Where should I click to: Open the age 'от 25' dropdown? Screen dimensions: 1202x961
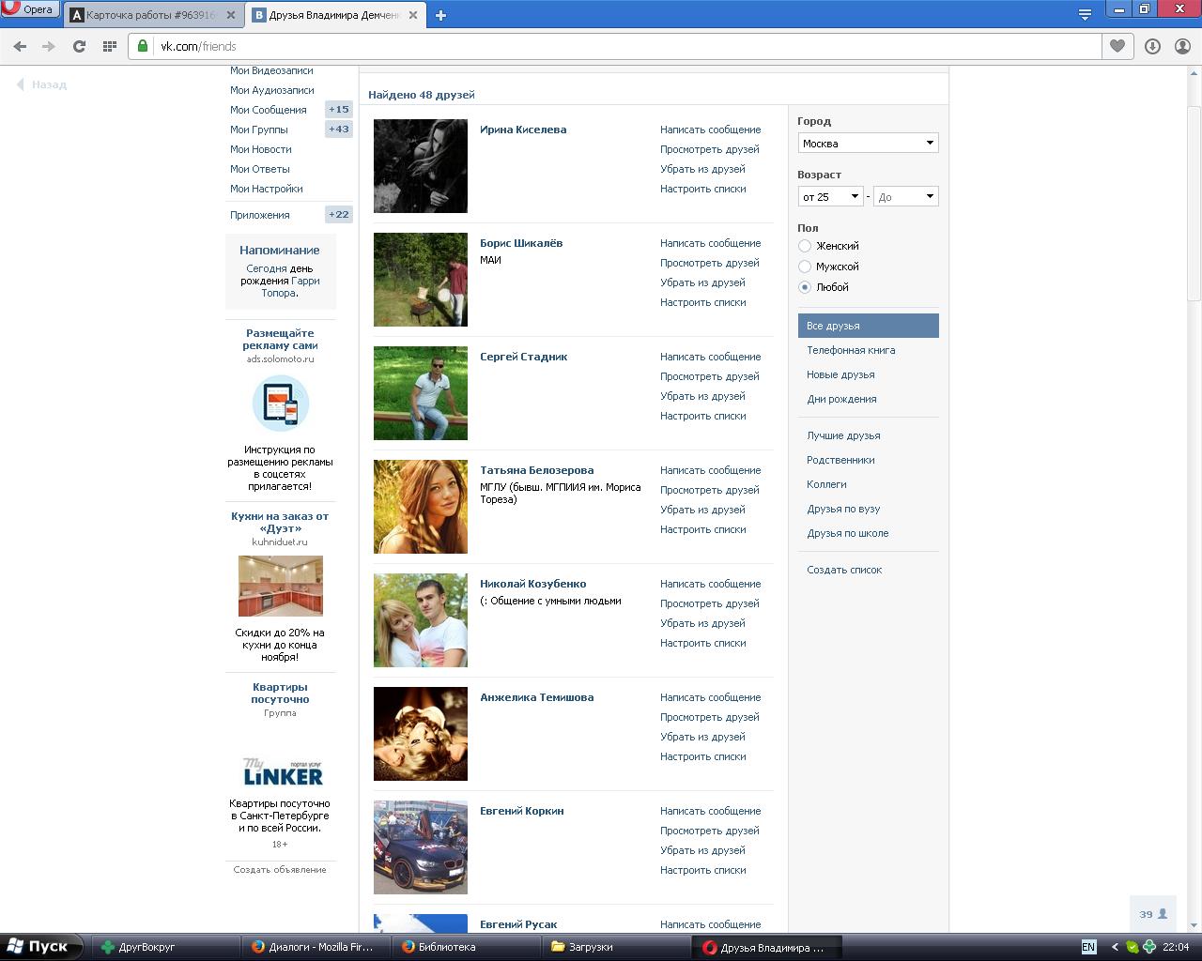click(x=830, y=196)
